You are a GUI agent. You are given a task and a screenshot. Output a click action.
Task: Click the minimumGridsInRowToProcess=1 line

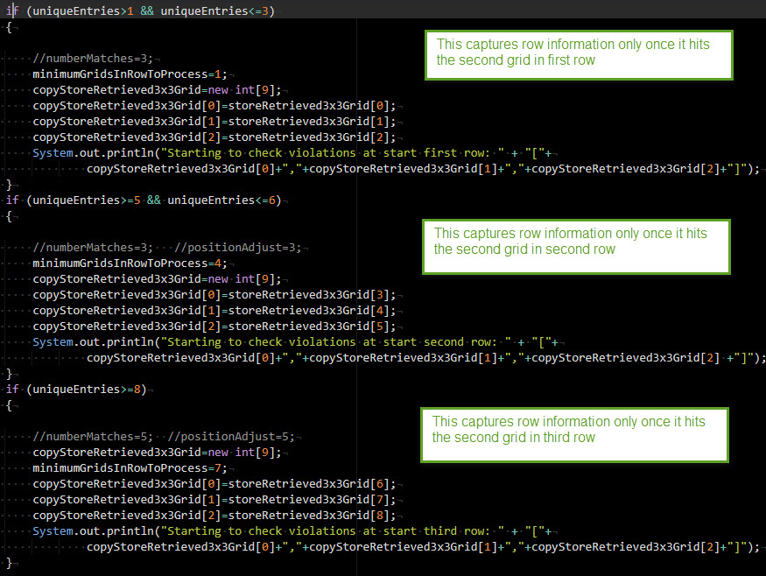tap(130, 74)
